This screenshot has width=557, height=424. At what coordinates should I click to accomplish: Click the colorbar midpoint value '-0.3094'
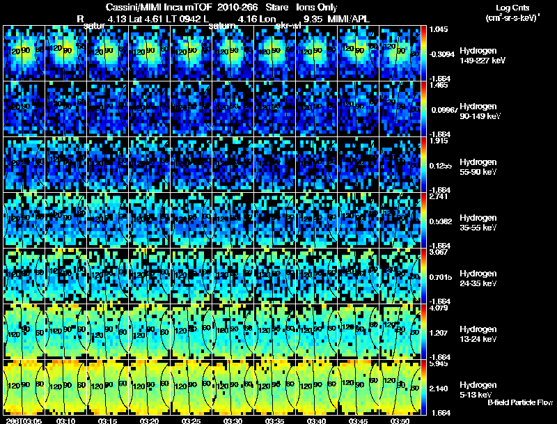pos(441,54)
